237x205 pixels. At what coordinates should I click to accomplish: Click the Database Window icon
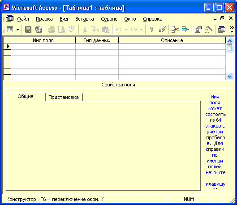pos(222,29)
